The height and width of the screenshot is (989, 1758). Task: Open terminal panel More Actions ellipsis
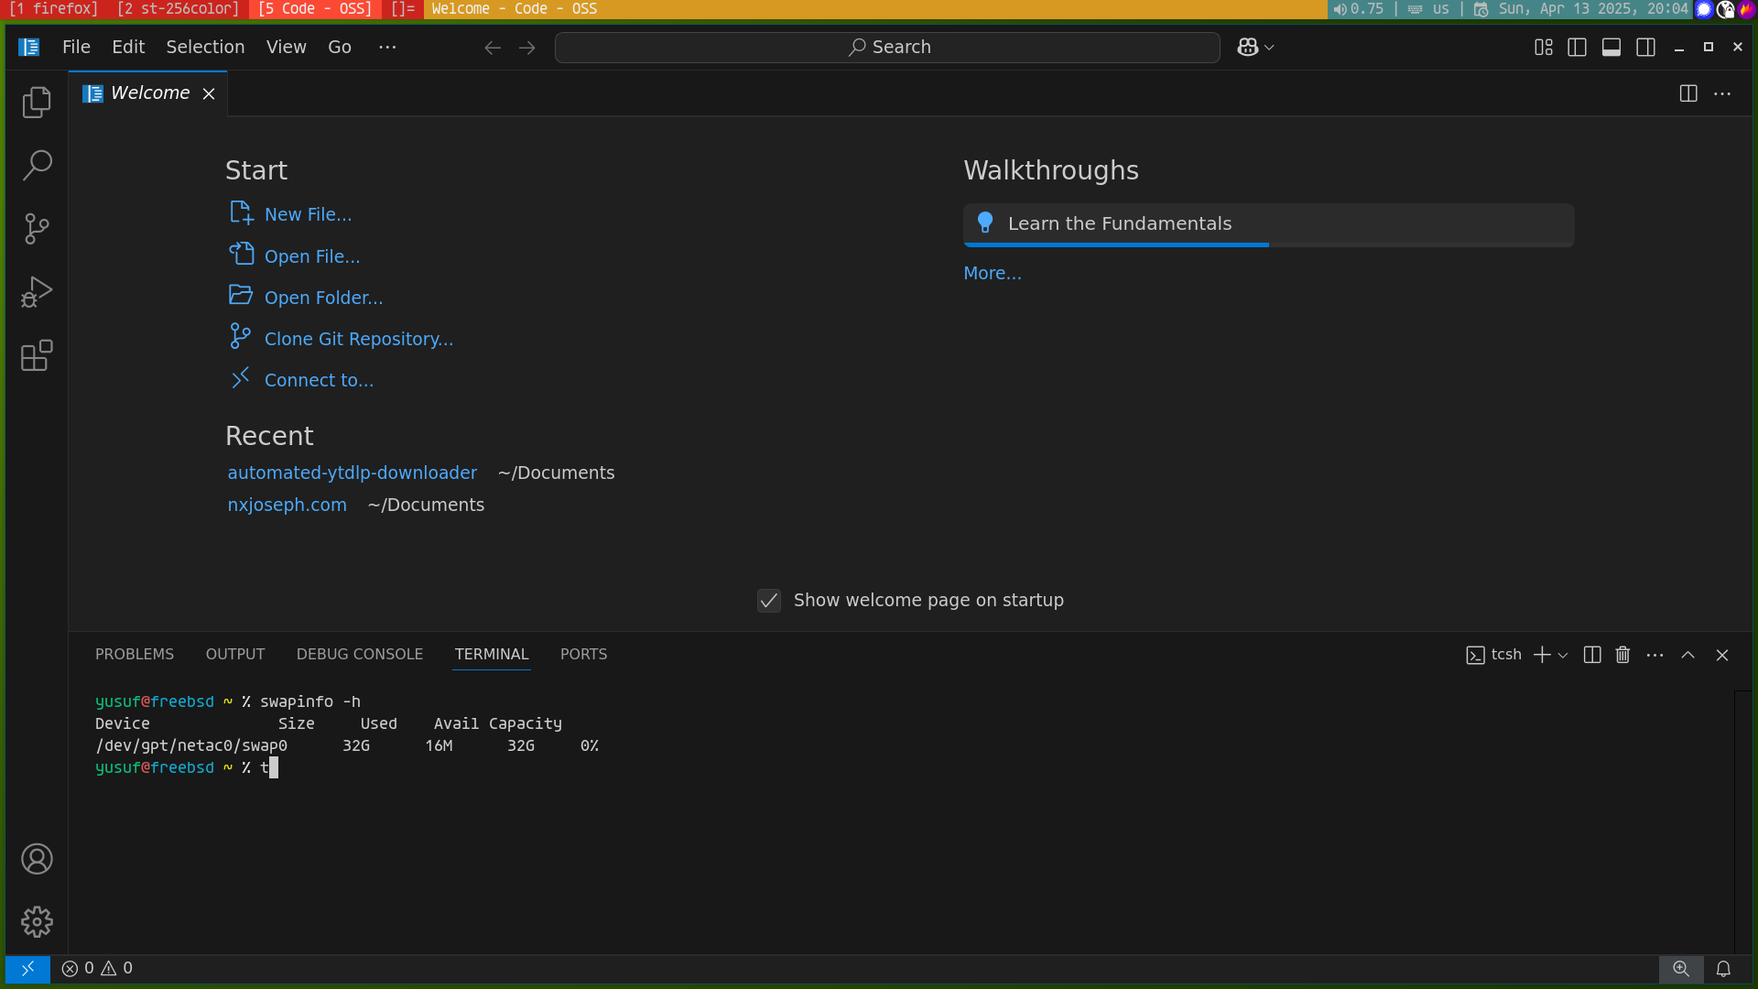click(x=1655, y=655)
